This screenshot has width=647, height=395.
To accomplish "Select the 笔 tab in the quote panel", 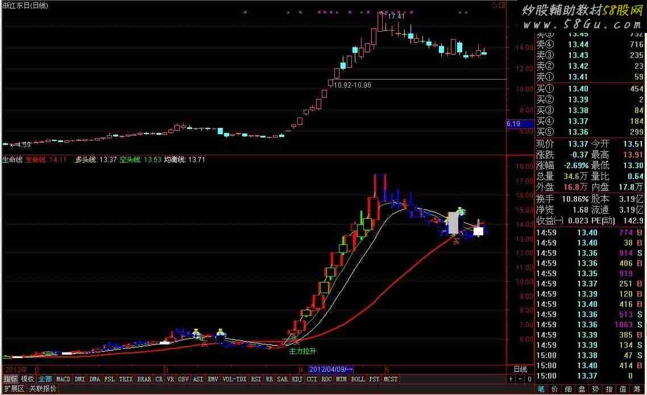I will (541, 389).
